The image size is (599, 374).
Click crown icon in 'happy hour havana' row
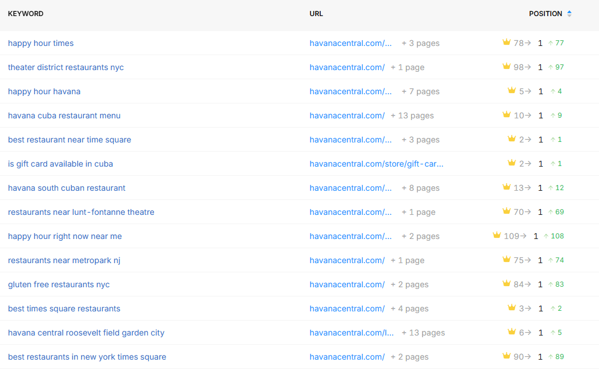tap(512, 91)
